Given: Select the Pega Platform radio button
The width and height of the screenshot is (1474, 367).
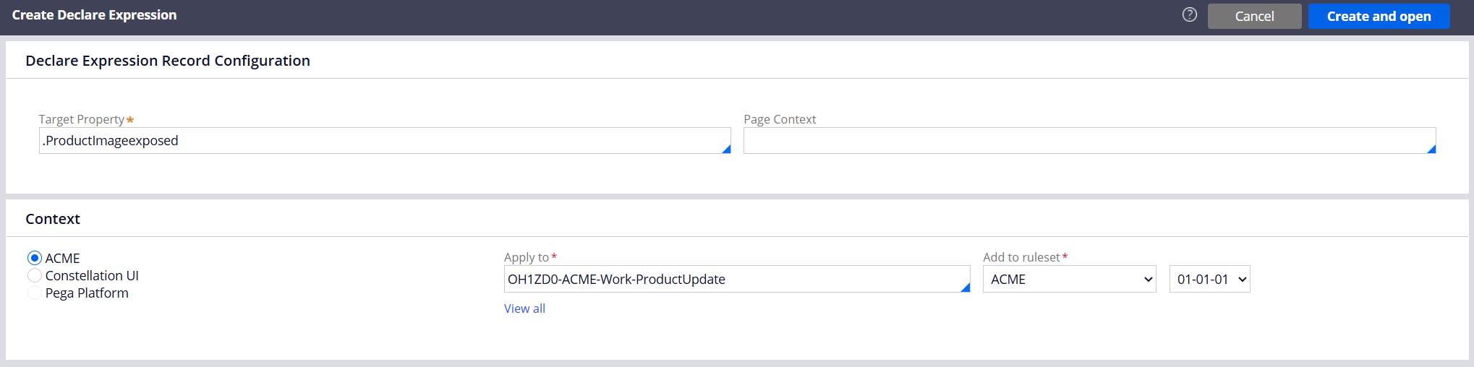Looking at the screenshot, I should [35, 293].
